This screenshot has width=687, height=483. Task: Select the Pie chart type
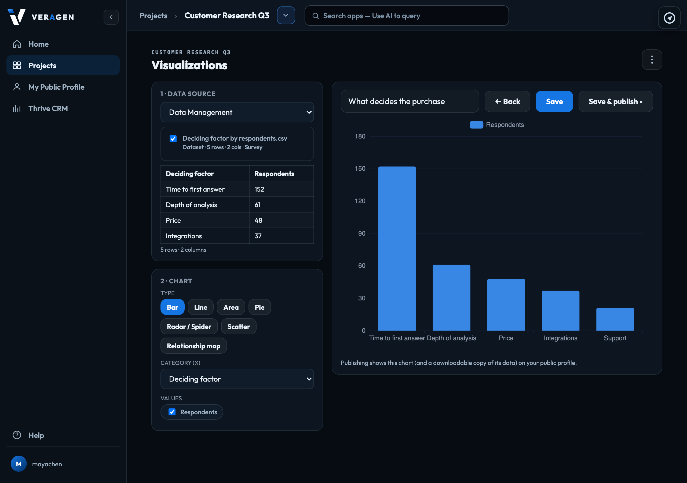click(x=260, y=307)
